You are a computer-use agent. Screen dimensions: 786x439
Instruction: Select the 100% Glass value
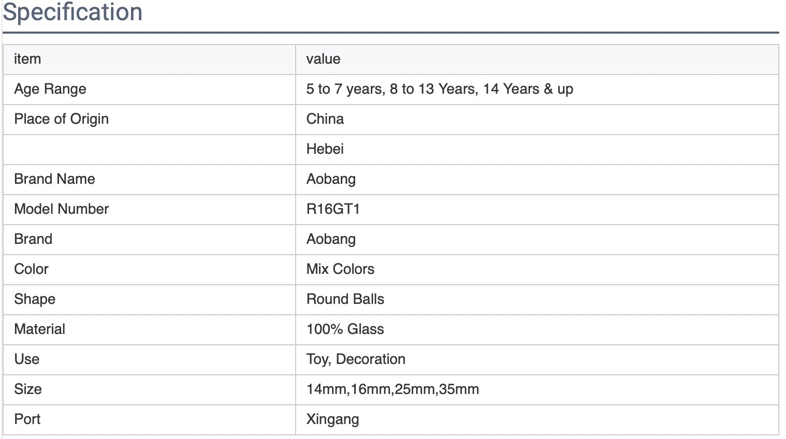(x=345, y=329)
